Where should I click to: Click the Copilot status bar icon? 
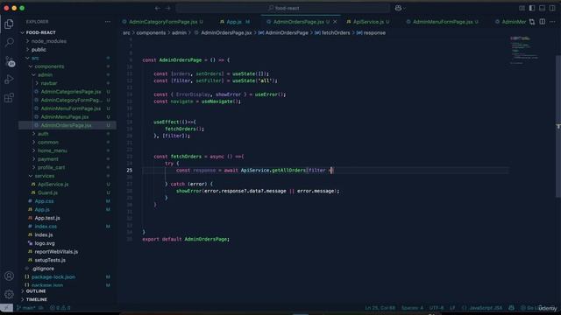[511, 307]
